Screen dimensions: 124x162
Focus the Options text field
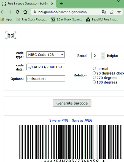pyautogui.click(x=46, y=79)
